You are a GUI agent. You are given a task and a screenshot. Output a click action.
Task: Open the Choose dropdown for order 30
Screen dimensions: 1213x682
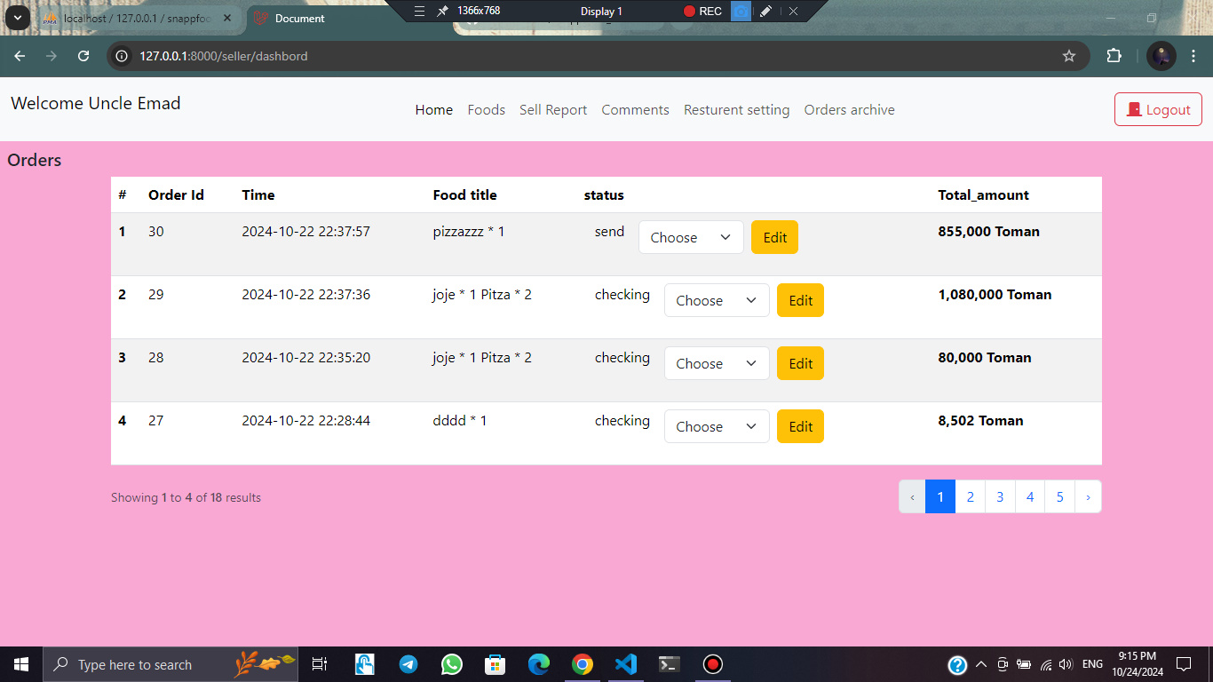click(x=691, y=237)
